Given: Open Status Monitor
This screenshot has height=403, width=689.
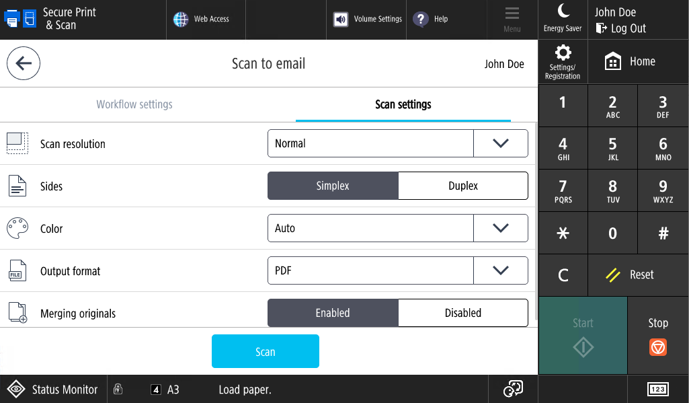Looking at the screenshot, I should tap(53, 390).
